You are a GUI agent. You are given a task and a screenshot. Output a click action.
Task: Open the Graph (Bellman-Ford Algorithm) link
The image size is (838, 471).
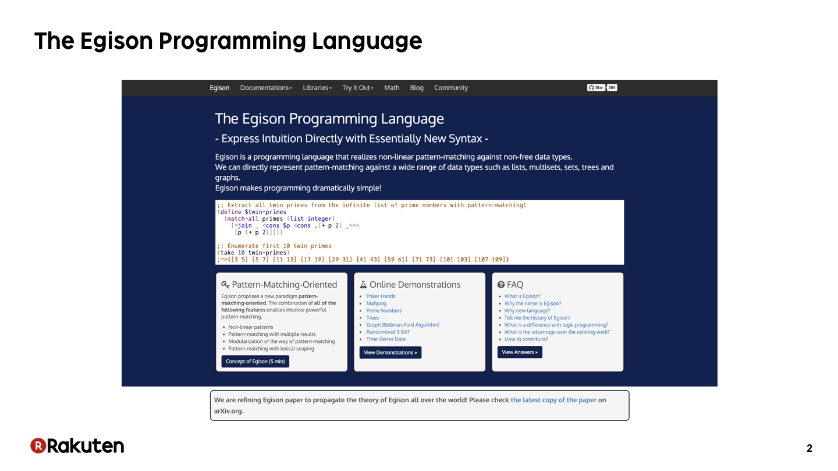403,325
